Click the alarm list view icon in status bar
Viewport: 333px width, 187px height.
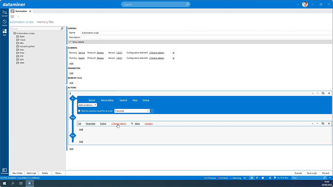(252, 178)
